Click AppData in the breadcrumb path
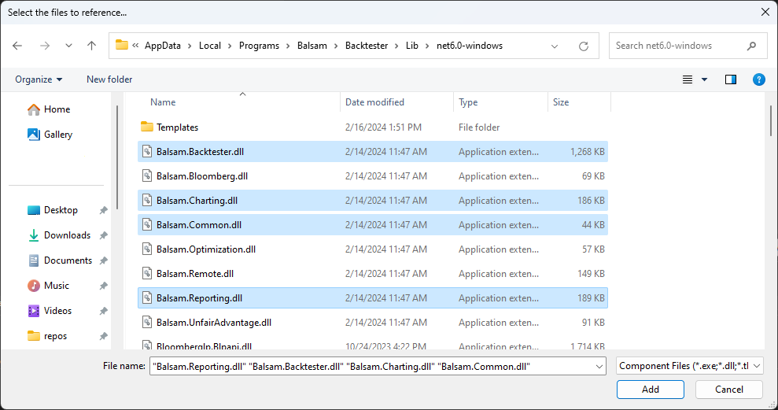 (163, 46)
